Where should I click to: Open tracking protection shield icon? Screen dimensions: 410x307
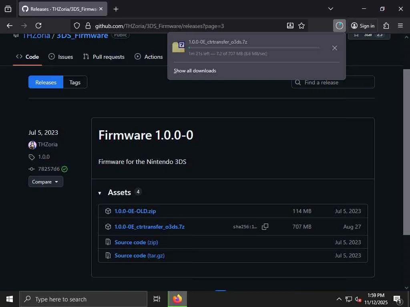(76, 26)
